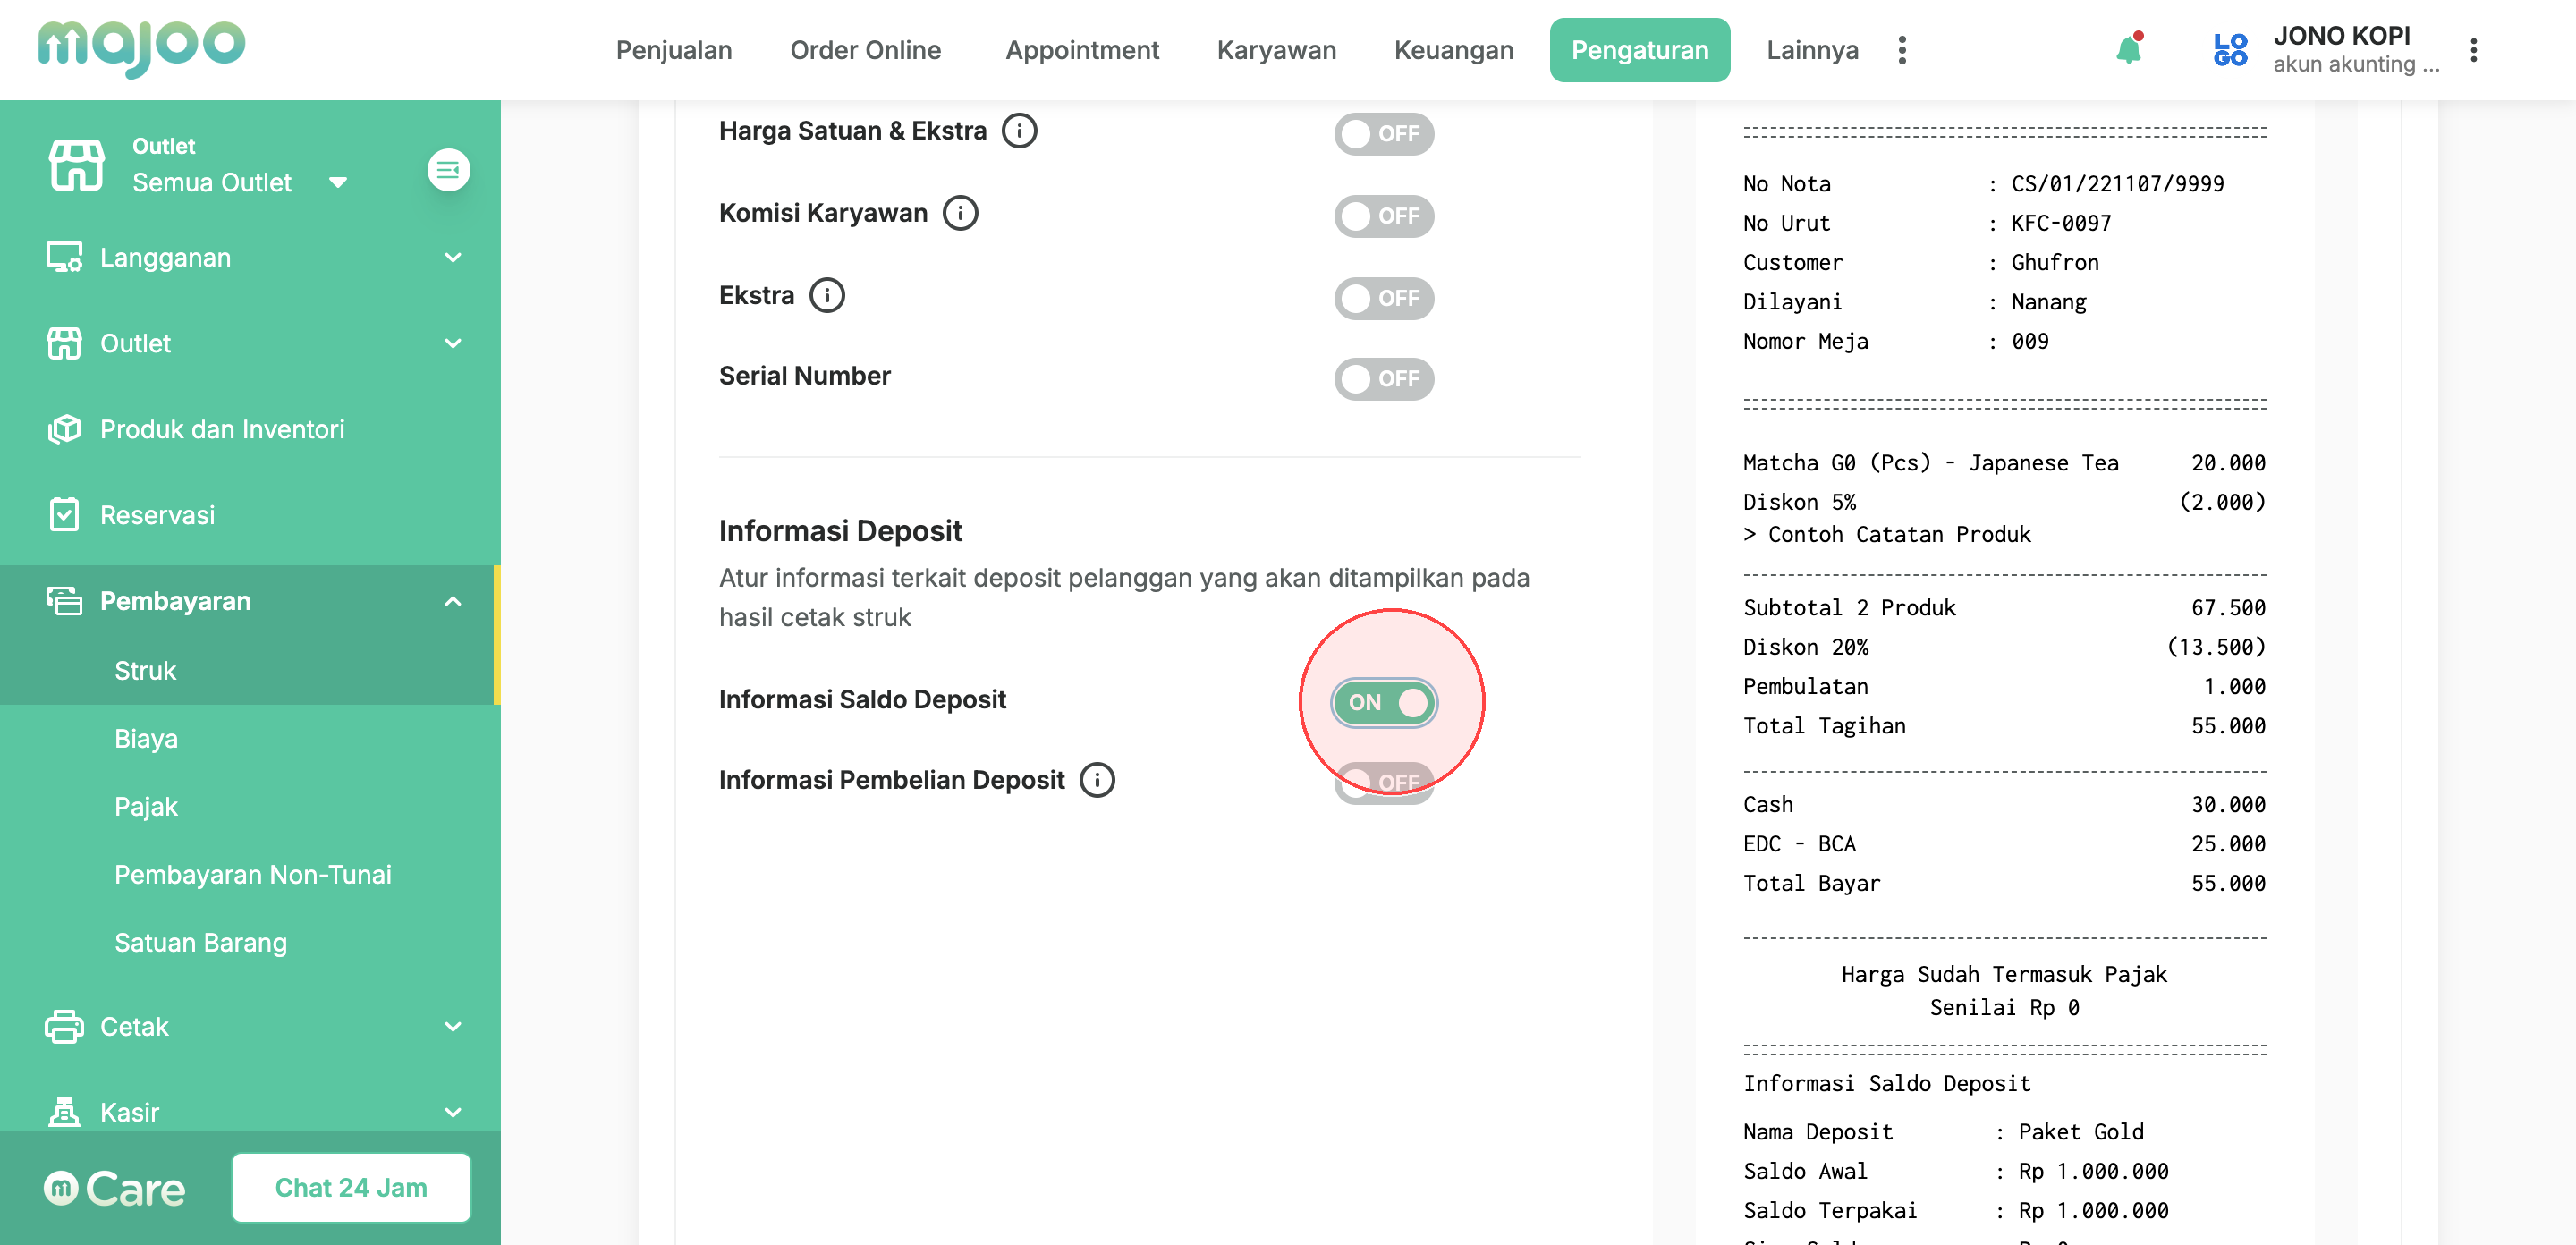
Task: Collapse sidebar with the menu toggle icon
Action: [448, 170]
